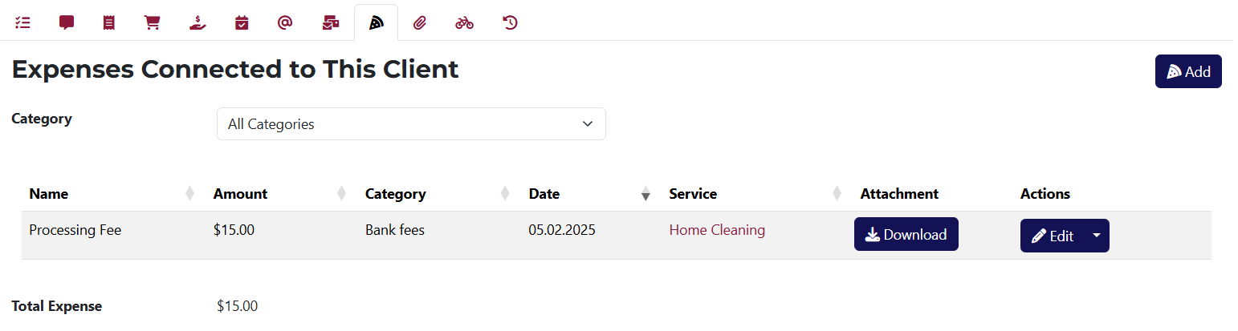Open the speech bubble comments tab
Viewport: 1238px width, 331px height.
tap(67, 22)
